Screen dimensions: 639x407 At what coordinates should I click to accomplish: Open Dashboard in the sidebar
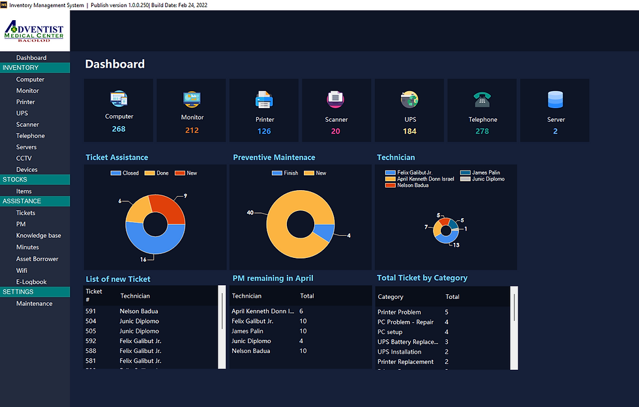coord(31,58)
